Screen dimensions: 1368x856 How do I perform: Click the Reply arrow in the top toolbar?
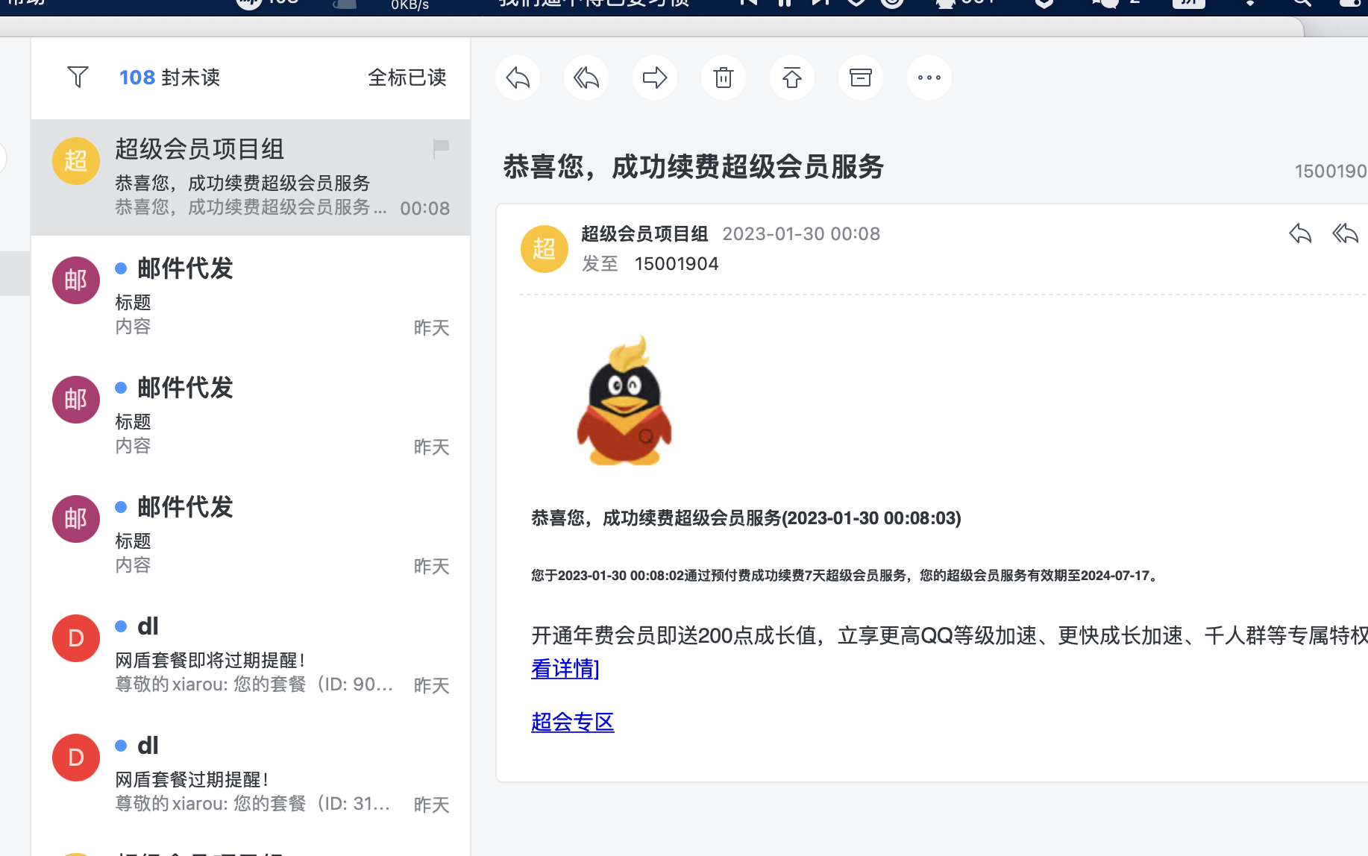518,78
